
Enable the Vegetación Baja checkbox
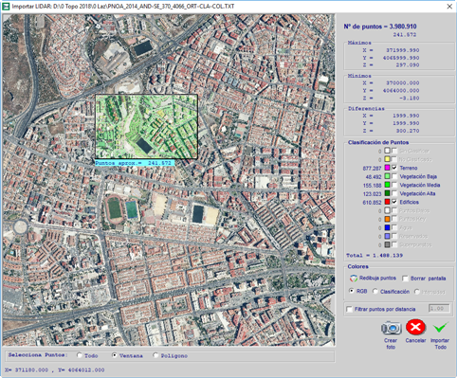[394, 176]
